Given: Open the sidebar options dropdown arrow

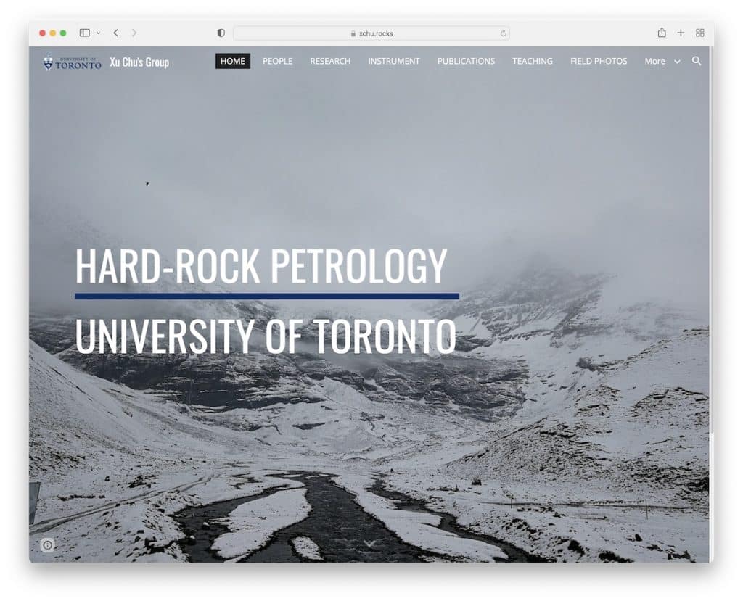Looking at the screenshot, I should coord(98,33).
